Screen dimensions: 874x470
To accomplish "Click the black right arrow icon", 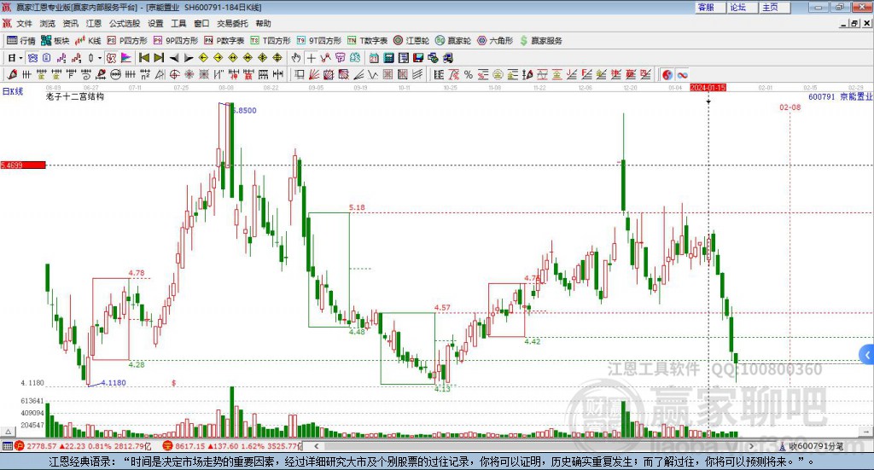I will pos(189,58).
